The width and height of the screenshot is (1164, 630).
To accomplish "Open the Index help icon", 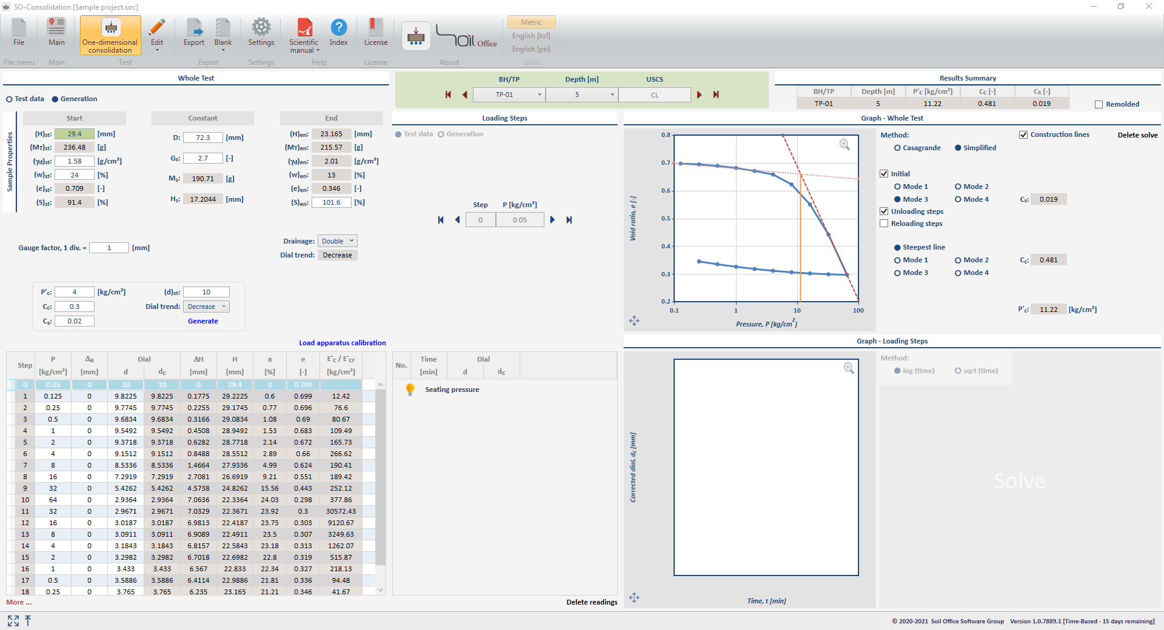I will click(x=338, y=28).
